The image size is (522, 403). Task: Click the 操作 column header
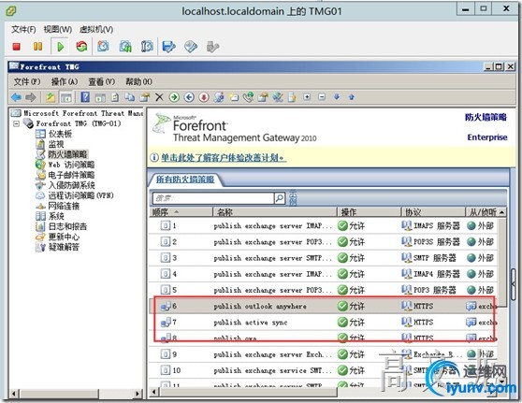point(369,212)
